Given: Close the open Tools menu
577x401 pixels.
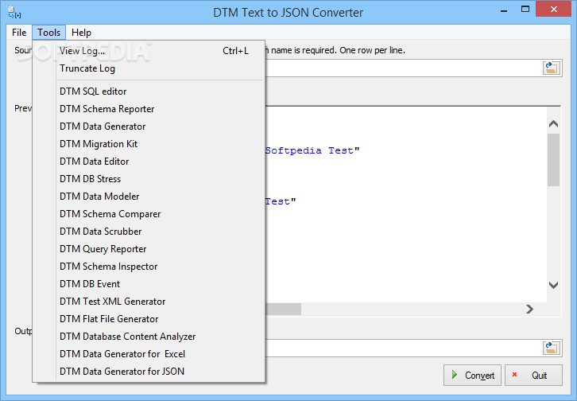Looking at the screenshot, I should click(x=49, y=33).
